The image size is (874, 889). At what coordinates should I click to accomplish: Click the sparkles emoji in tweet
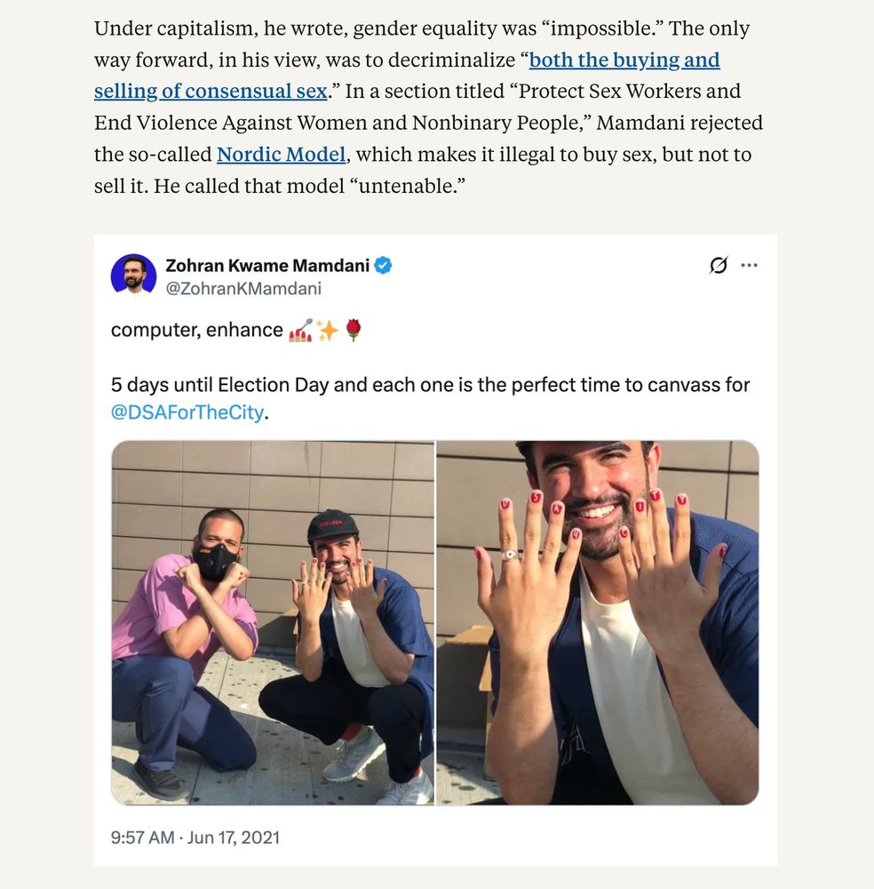pos(327,330)
